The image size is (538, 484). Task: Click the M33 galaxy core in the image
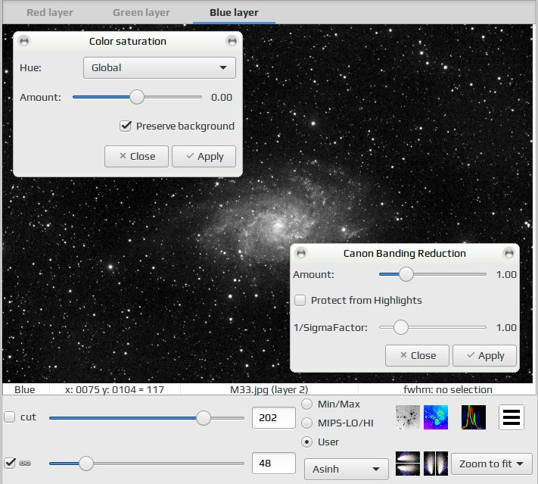278,226
